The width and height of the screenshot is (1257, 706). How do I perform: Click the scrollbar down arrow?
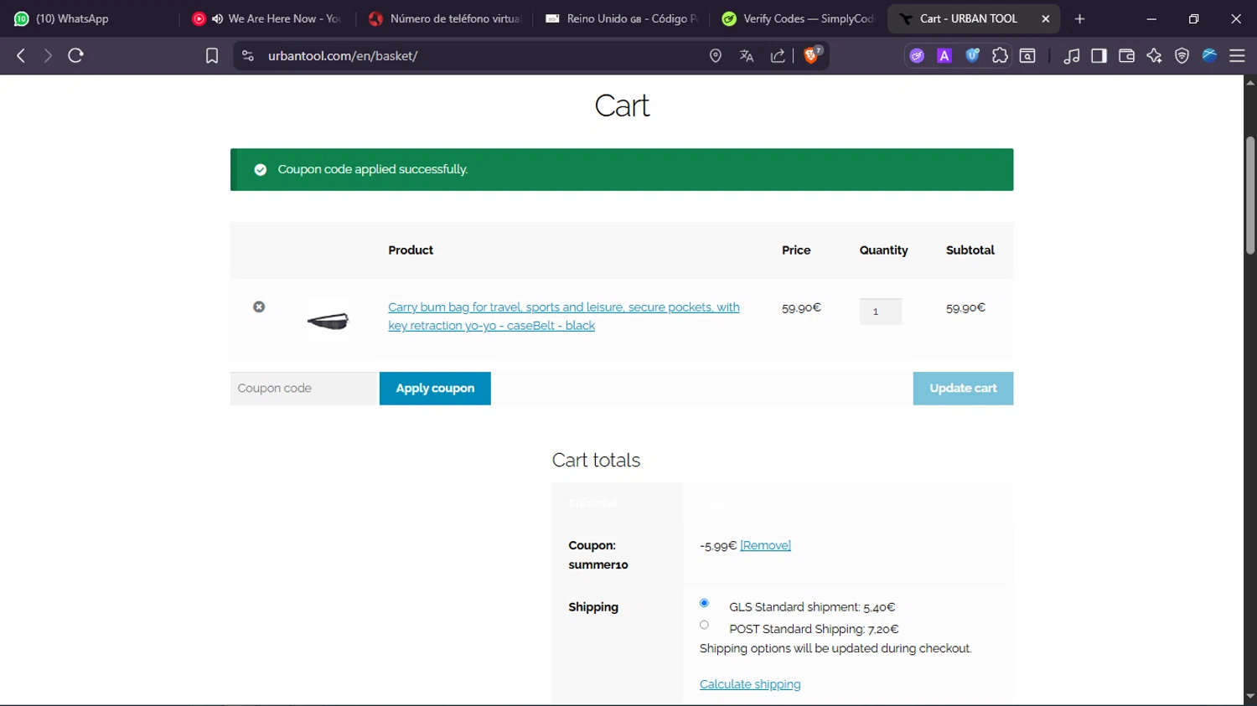coord(1250,697)
